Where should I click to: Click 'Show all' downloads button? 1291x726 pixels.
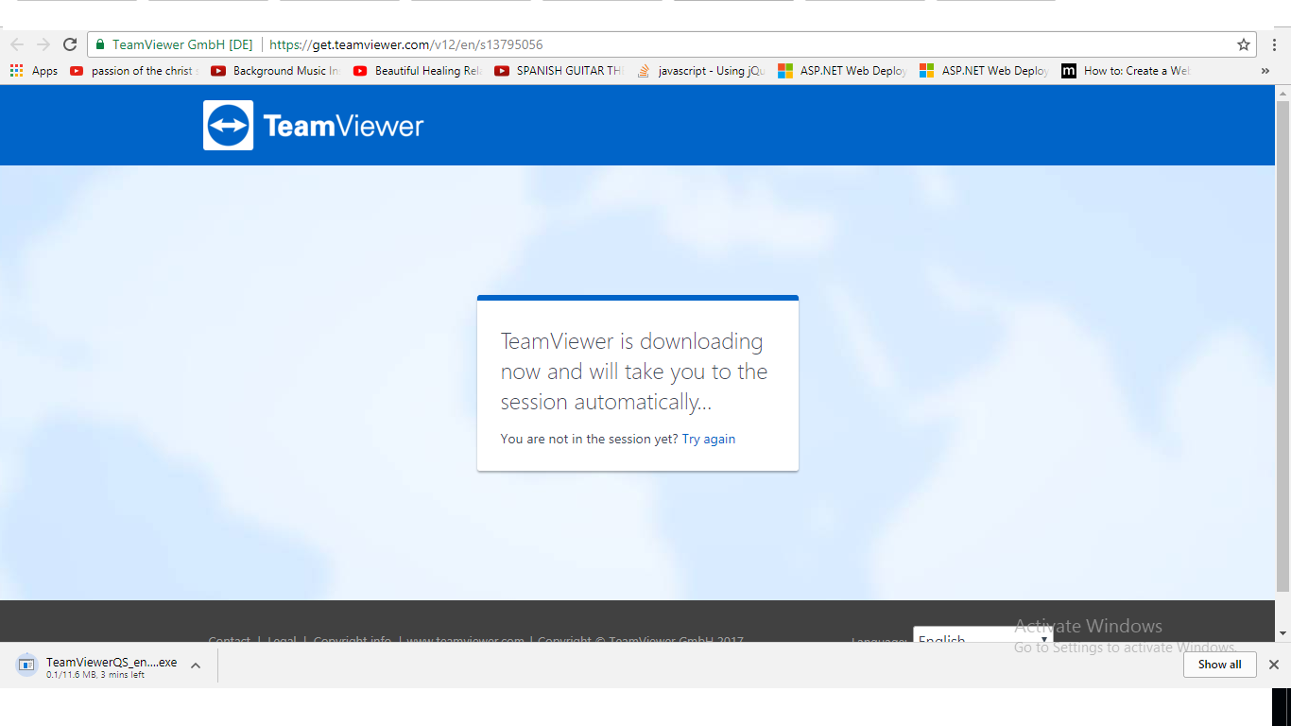[x=1219, y=665]
